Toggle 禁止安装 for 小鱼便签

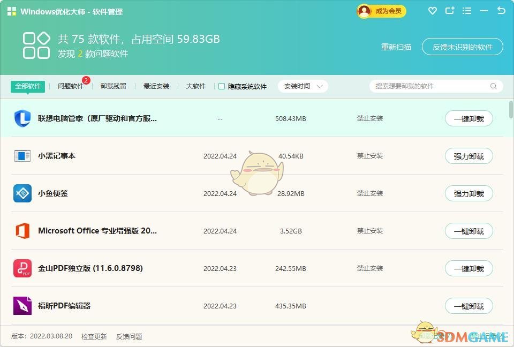[369, 193]
